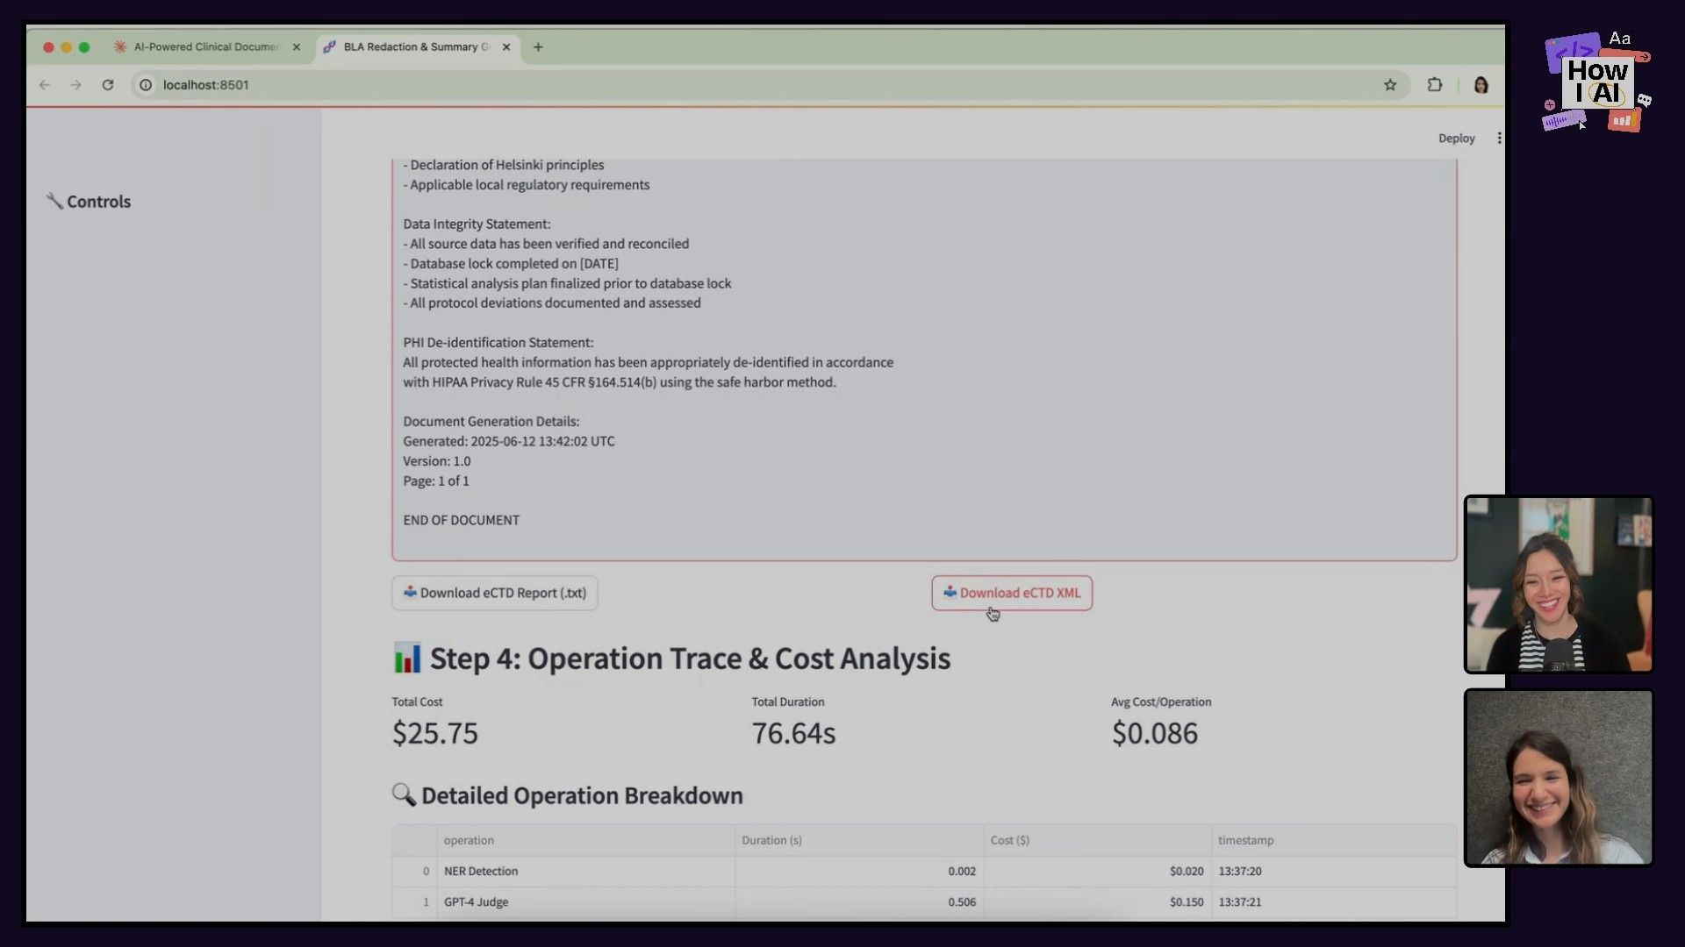Click the How I AI logo
The height and width of the screenshot is (947, 1685).
point(1597,82)
